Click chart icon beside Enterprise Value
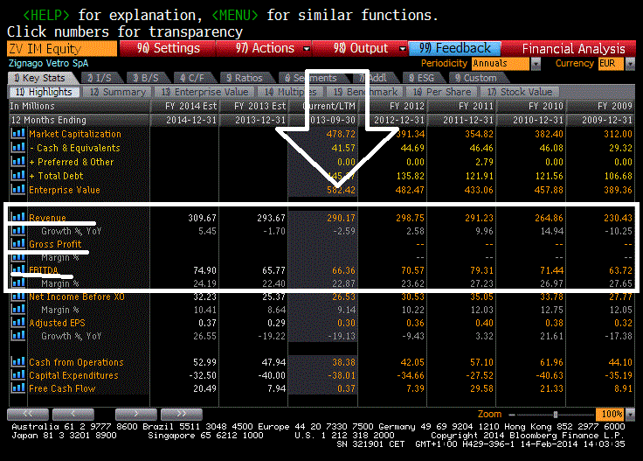The height and width of the screenshot is (461, 643). tap(18, 189)
